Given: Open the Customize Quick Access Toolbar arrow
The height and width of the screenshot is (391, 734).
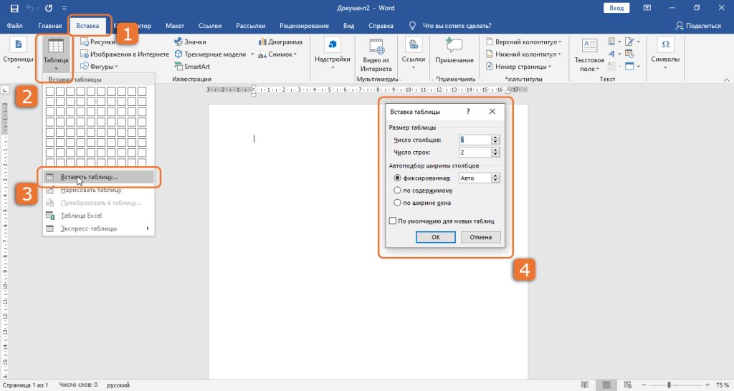Looking at the screenshot, I should click(x=64, y=9).
